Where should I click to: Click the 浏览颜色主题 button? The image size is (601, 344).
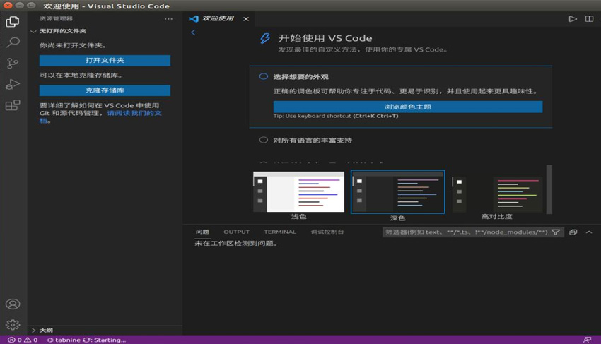[x=408, y=107]
